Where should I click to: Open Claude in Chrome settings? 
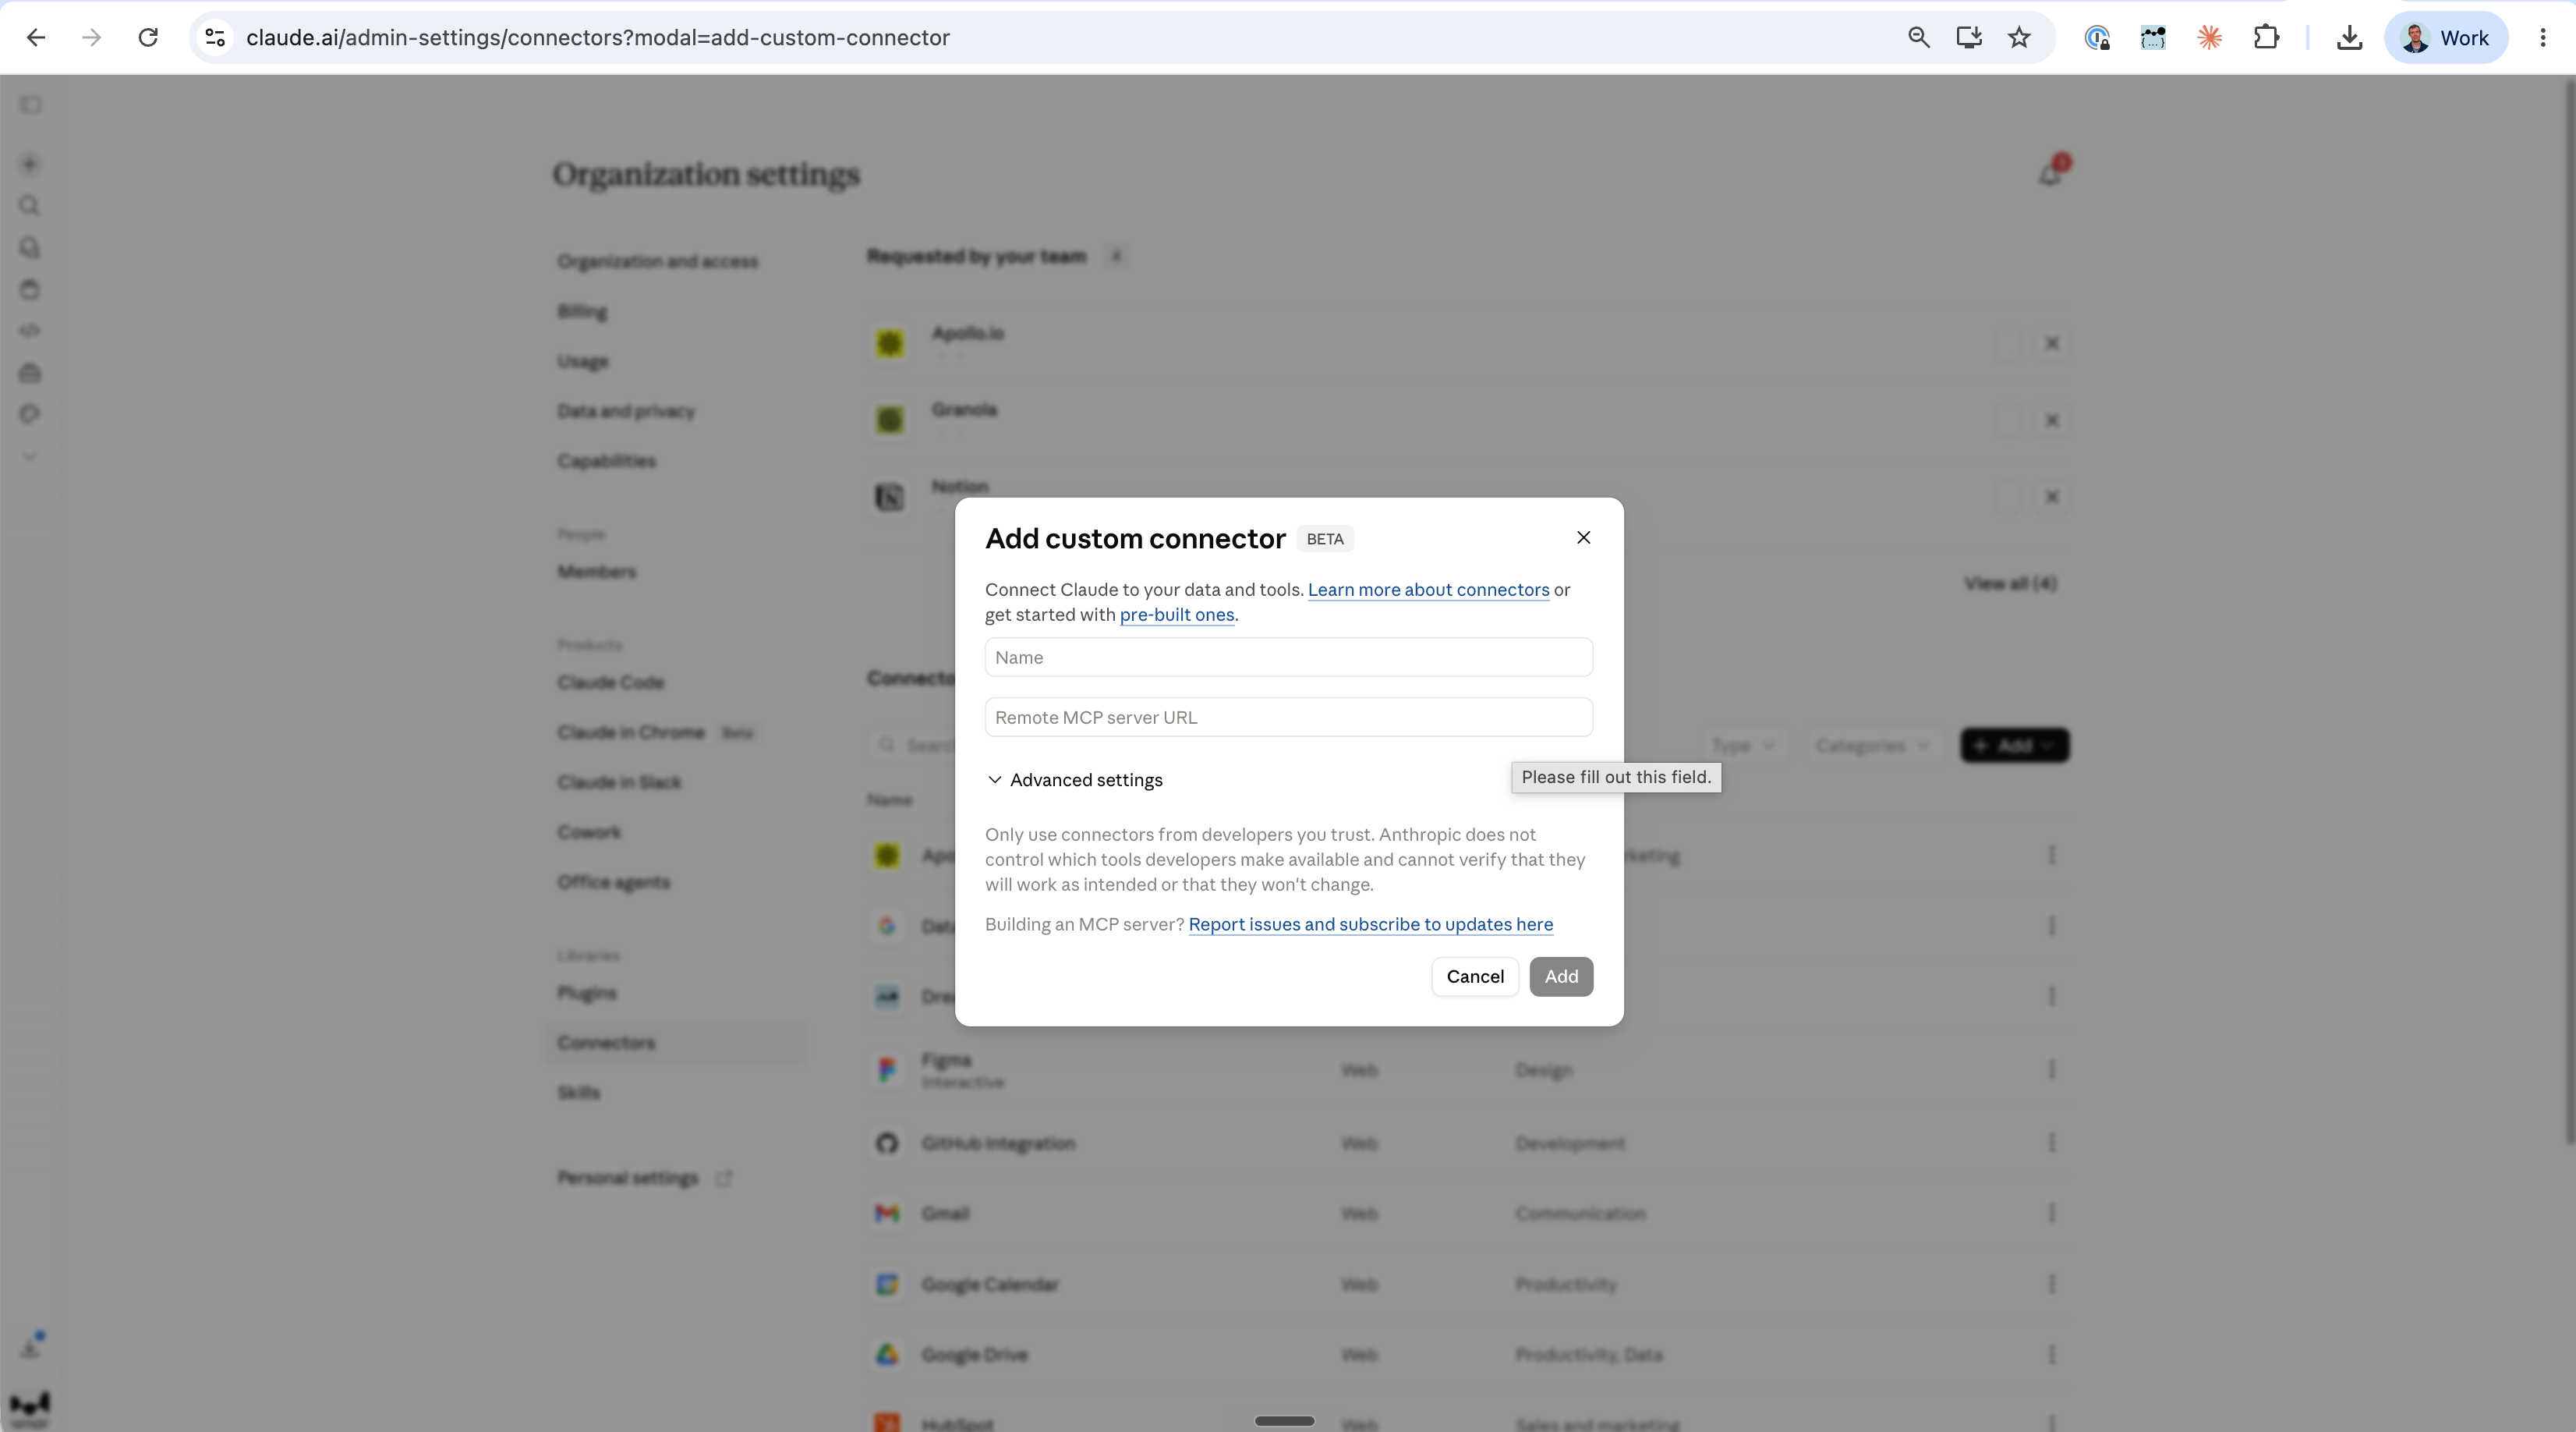coord(630,732)
